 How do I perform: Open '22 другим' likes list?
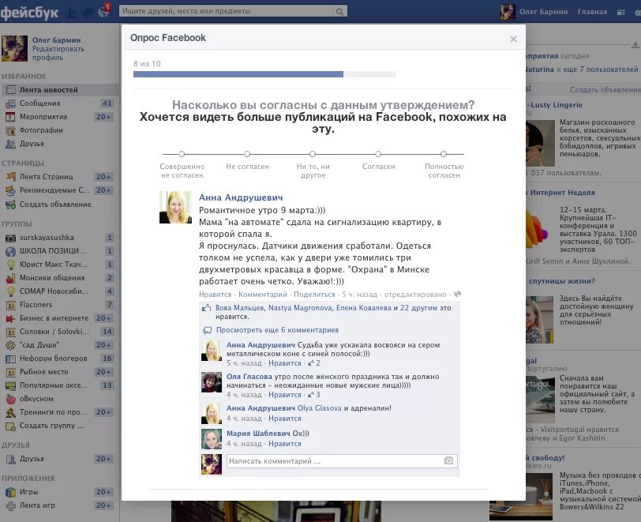point(418,308)
